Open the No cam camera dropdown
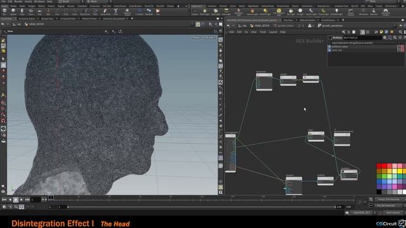 point(210,38)
